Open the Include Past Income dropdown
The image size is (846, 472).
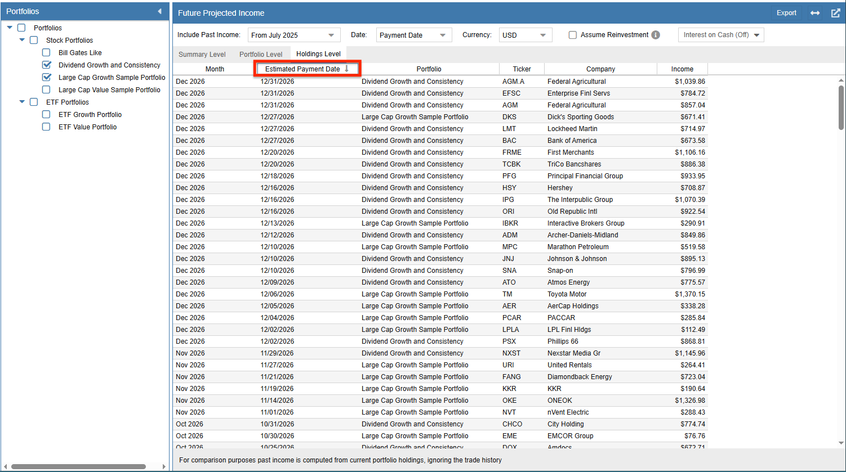[294, 35]
